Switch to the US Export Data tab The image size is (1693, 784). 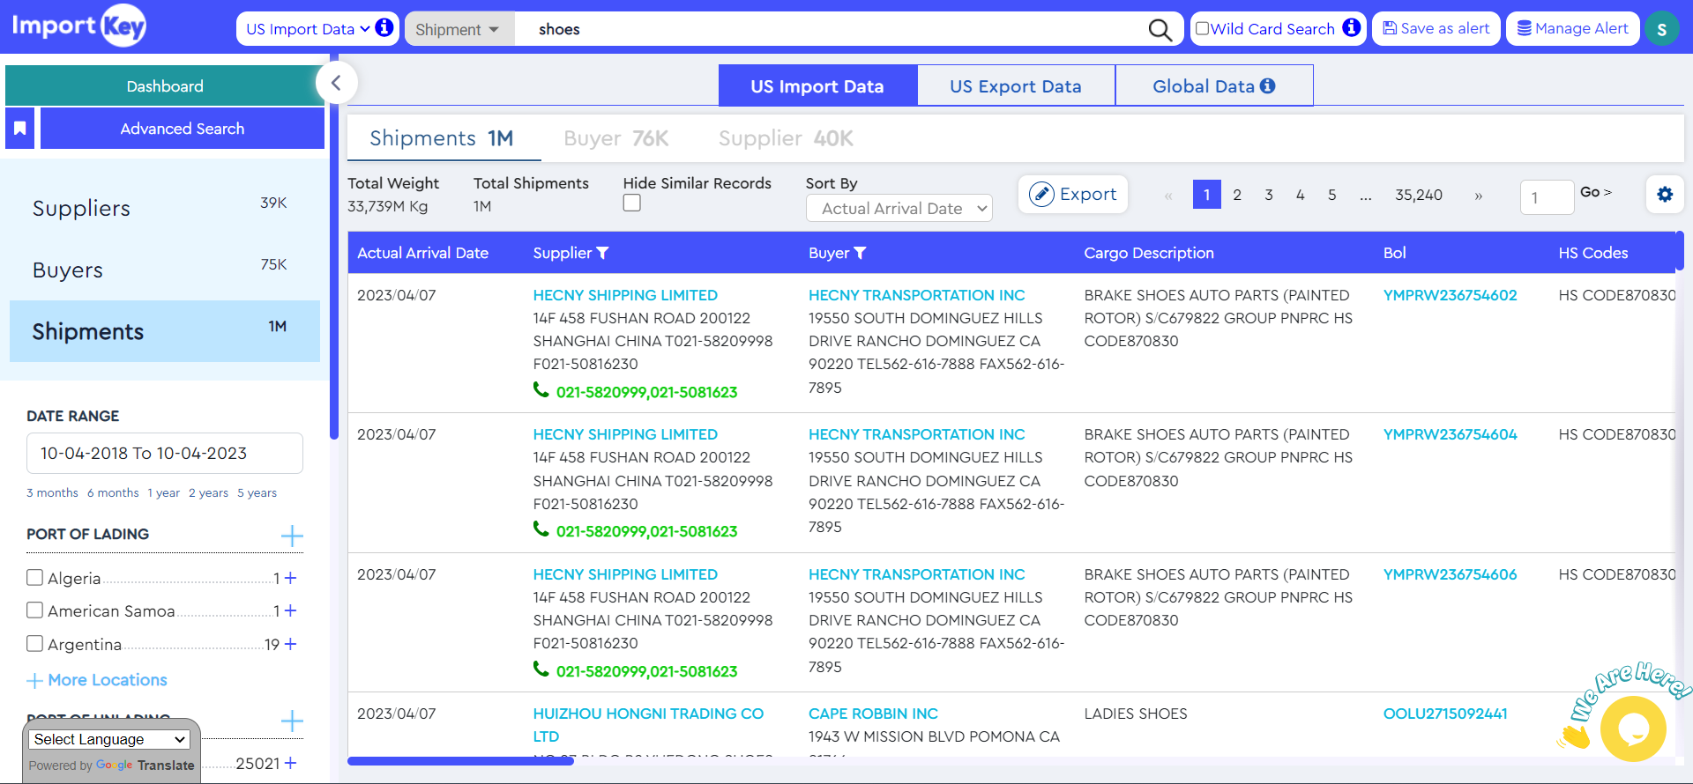(x=1015, y=86)
